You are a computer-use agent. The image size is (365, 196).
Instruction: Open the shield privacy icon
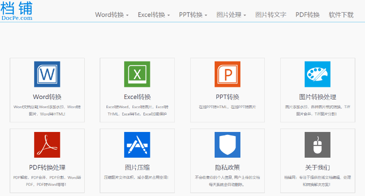pos(227,145)
